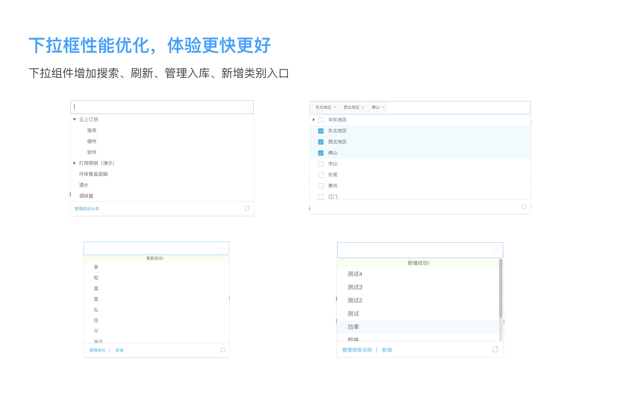Check the 华东地区 checkbox
This screenshot has height=400, width=641.
(x=321, y=120)
